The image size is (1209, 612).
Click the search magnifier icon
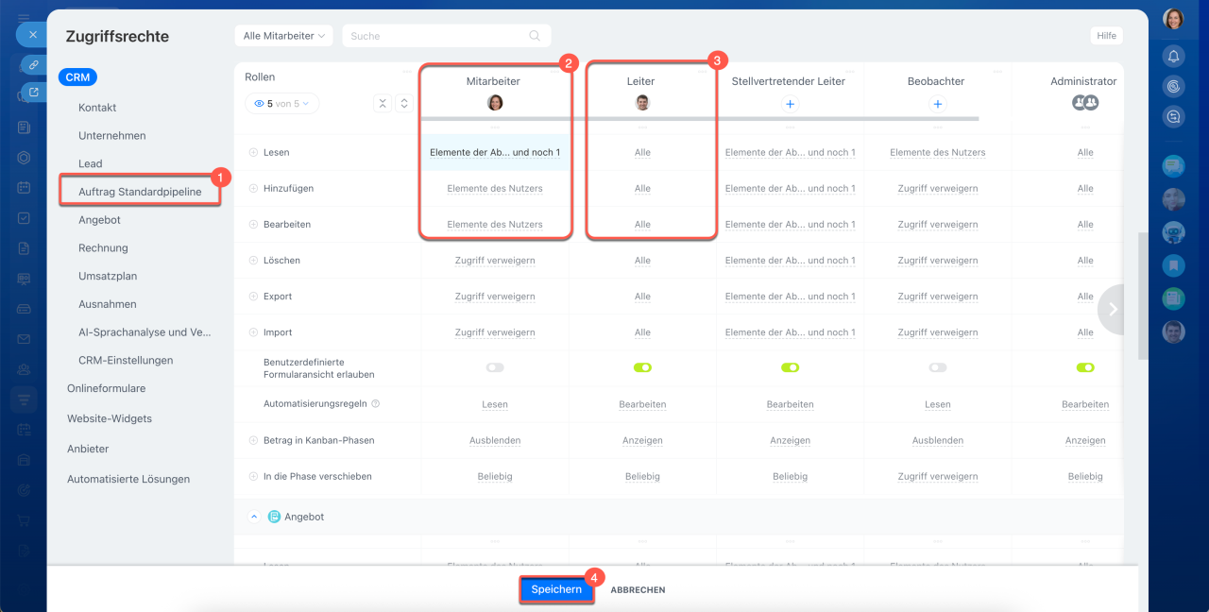(535, 36)
